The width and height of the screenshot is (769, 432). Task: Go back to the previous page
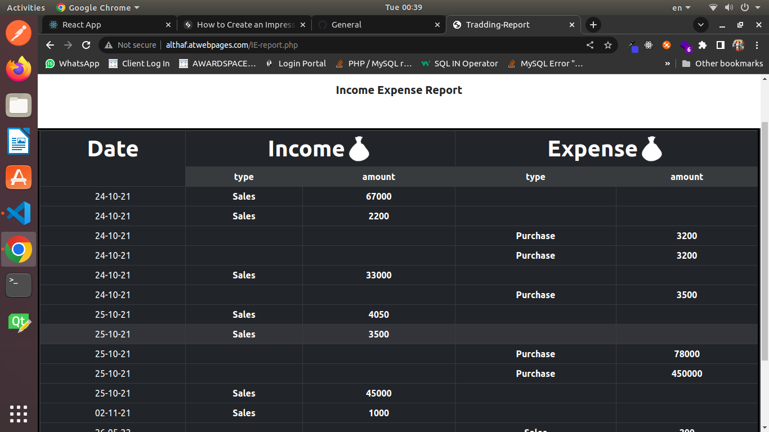coord(50,45)
